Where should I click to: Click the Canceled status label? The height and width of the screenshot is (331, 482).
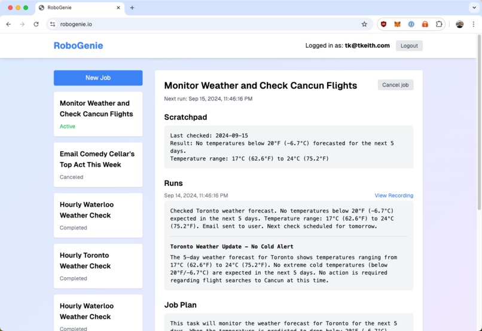coord(71,177)
